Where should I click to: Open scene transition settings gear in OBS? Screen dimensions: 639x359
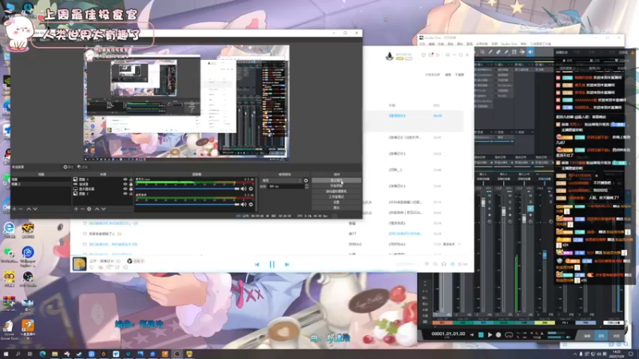306,180
